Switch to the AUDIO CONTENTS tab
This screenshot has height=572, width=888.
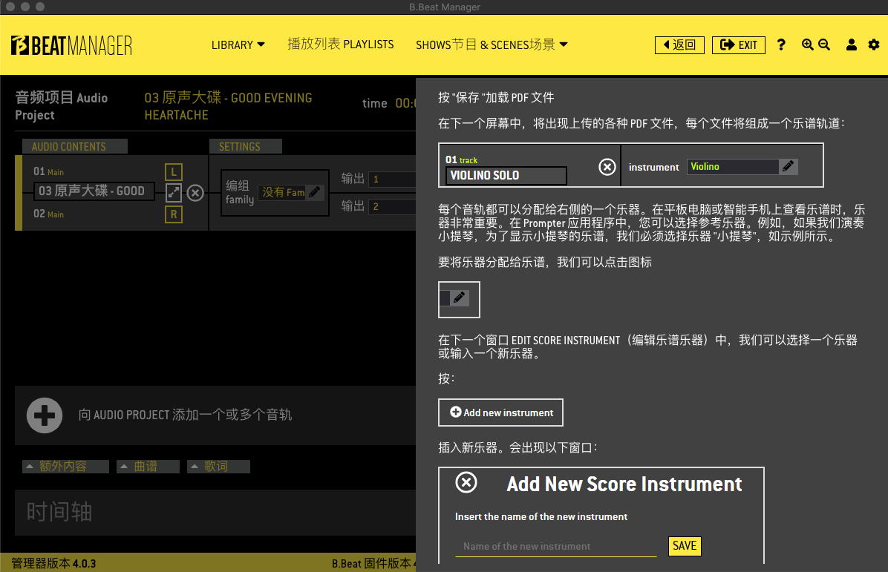[75, 147]
